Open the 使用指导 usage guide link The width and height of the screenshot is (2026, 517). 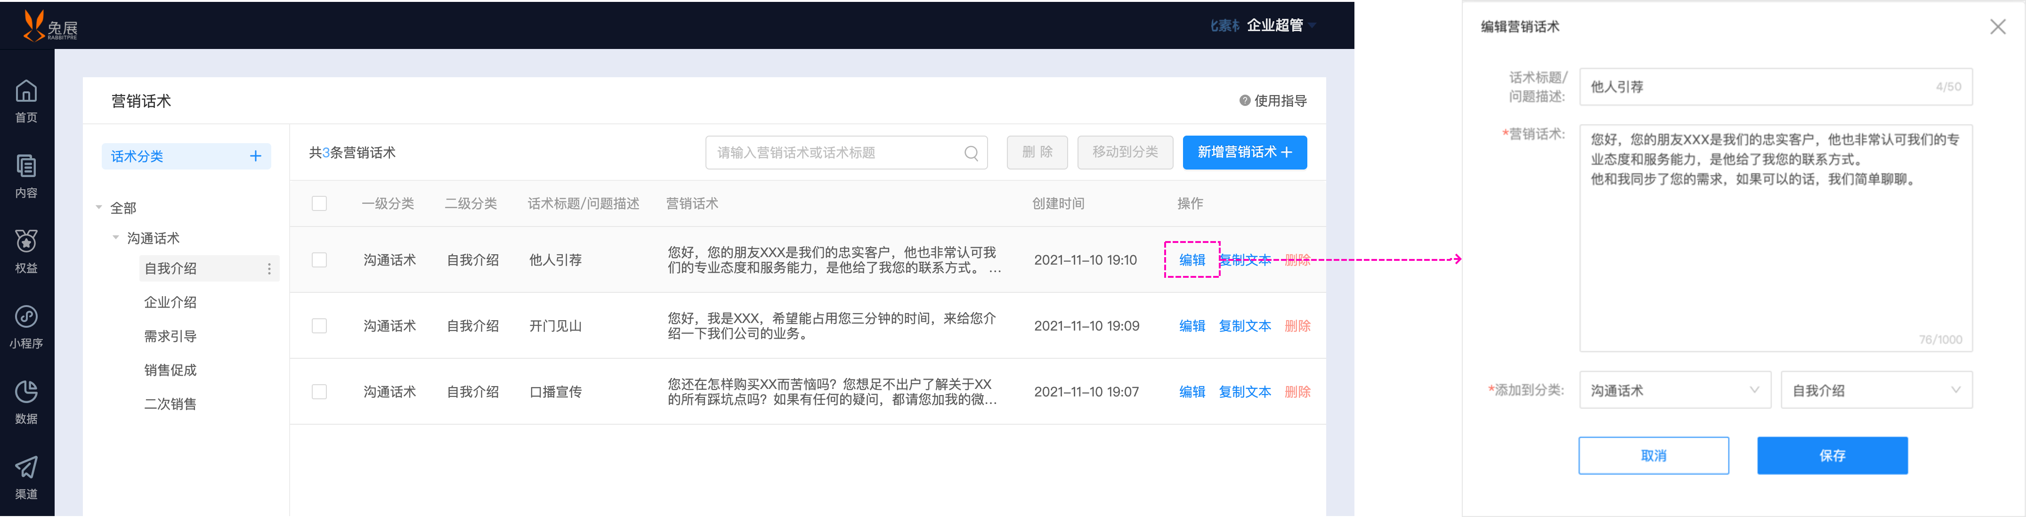click(x=1280, y=101)
